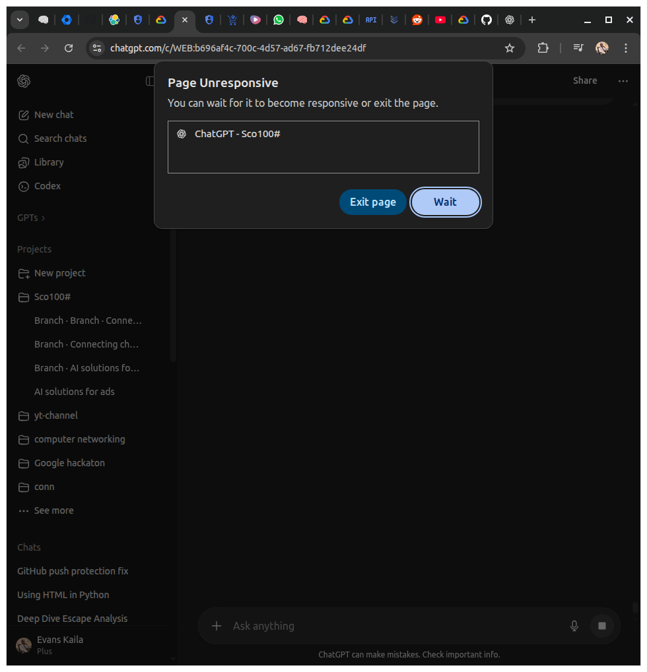Viewport: 647px width, 672px height.
Task: Open a new browser tab
Action: [x=532, y=20]
